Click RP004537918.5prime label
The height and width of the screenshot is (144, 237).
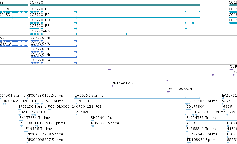[45, 134]
